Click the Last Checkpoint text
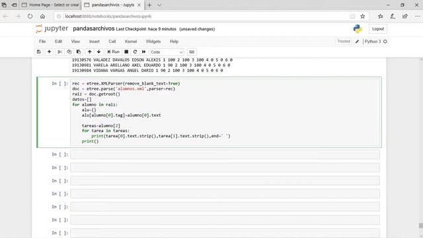This screenshot has height=238, width=423. point(146,29)
